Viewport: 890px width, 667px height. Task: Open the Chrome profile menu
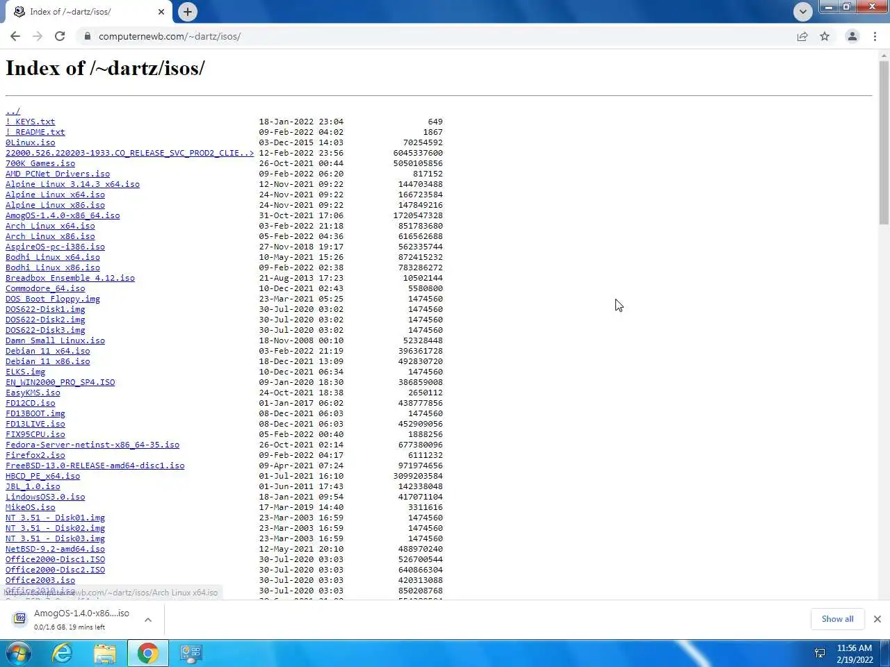[x=852, y=36]
